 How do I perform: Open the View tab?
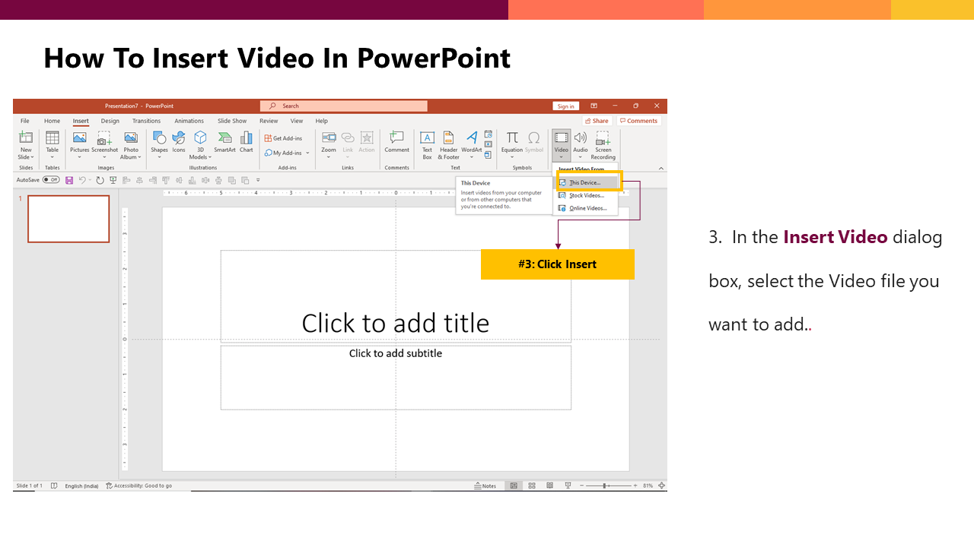pos(297,121)
